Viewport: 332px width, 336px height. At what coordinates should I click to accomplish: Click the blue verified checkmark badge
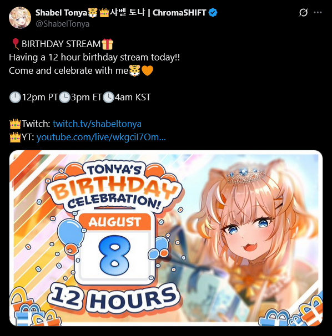(213, 13)
